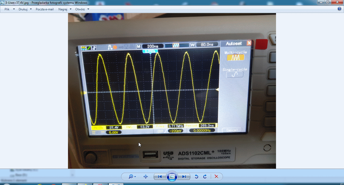344x185 pixels.
Task: Open the blue help question mark icon
Action: coord(339,9)
